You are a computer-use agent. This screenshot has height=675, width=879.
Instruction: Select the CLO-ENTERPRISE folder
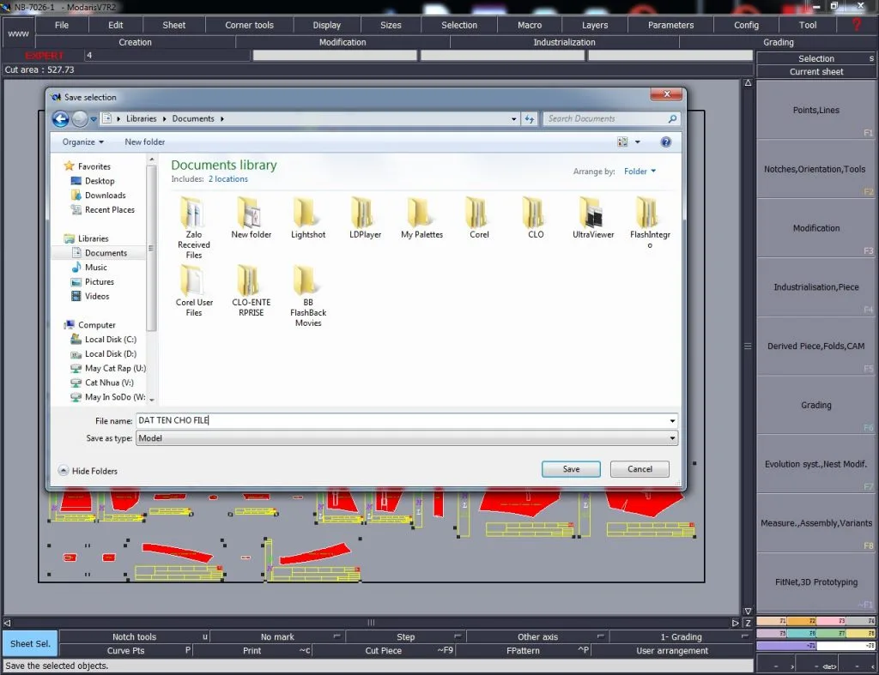pyautogui.click(x=252, y=290)
